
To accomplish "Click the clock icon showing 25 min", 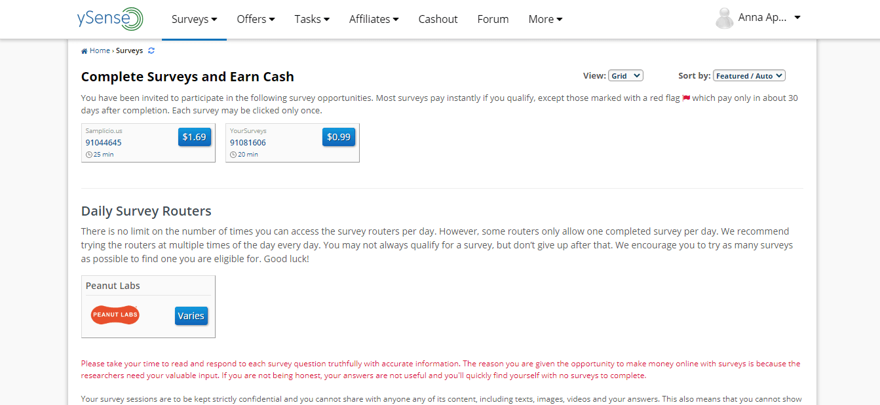I will (x=88, y=155).
